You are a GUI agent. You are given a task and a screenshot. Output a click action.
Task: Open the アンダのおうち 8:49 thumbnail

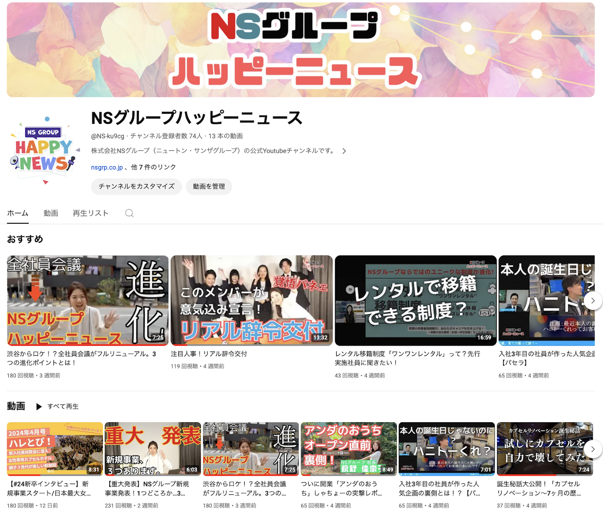[x=349, y=449]
